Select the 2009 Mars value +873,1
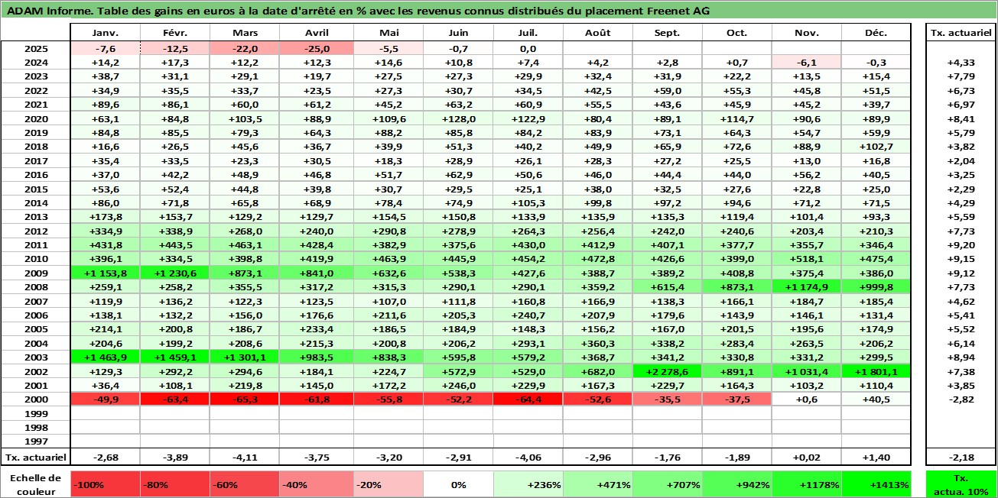The height and width of the screenshot is (498, 998). coord(245,273)
